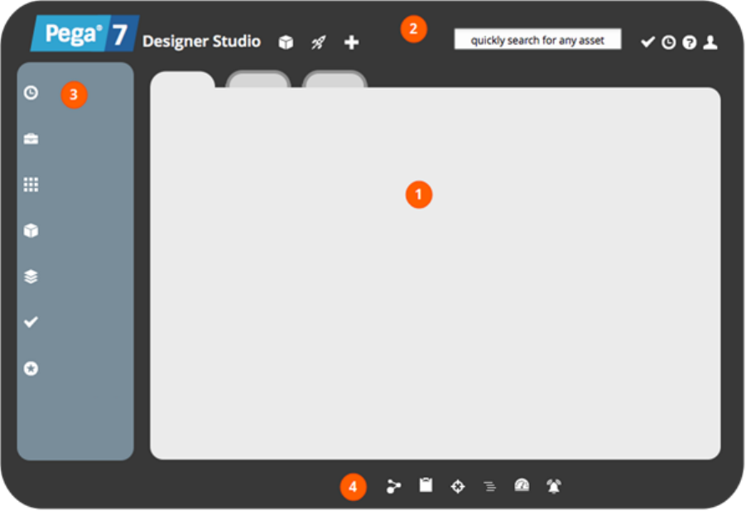Open the clipboard tool in footer

[426, 485]
